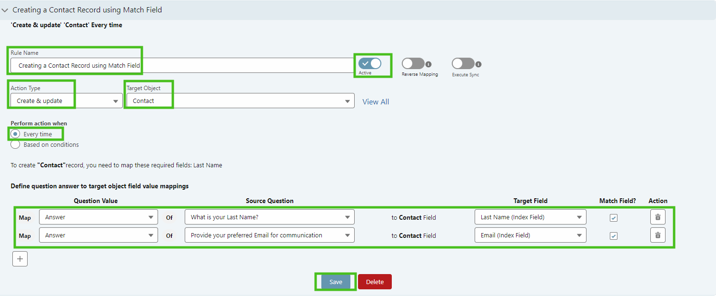Click info icon beside Execute Sync

coord(478,64)
